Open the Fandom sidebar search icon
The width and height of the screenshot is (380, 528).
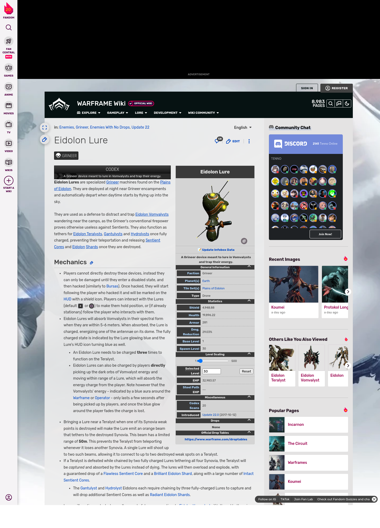pos(9,27)
